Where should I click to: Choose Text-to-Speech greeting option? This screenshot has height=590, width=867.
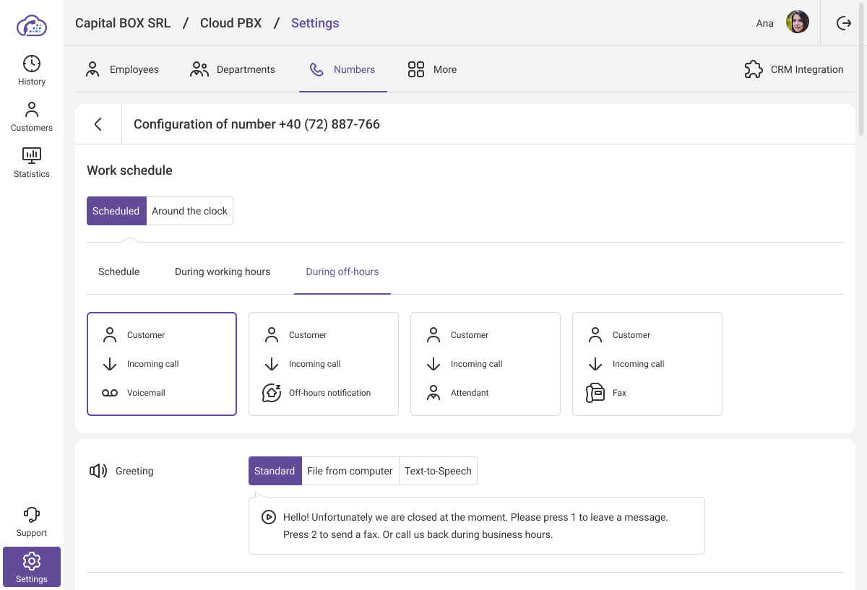point(438,471)
